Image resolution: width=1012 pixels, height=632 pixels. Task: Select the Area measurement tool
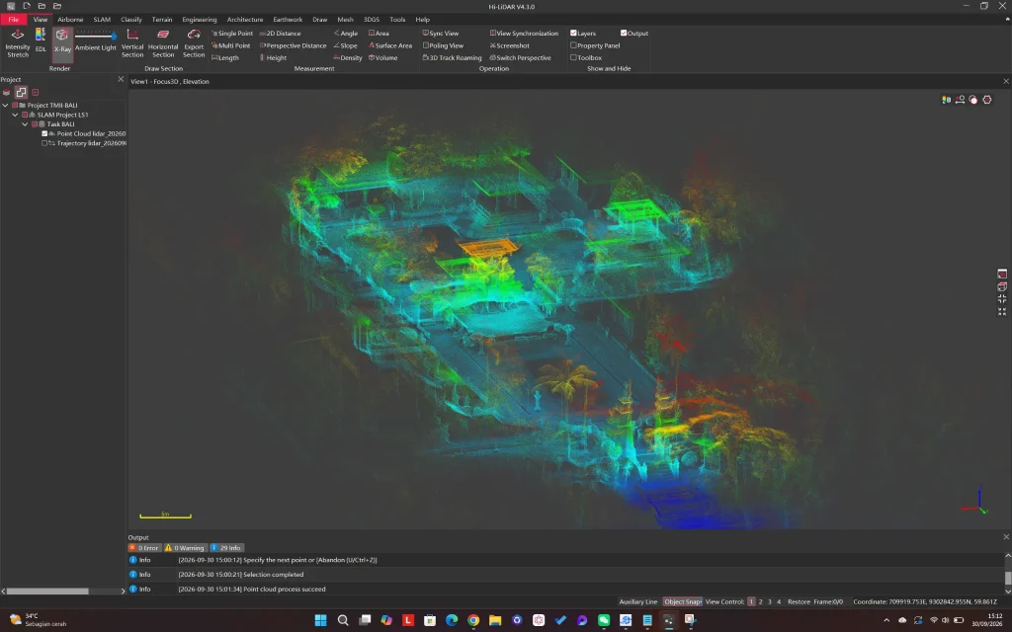[379, 33]
